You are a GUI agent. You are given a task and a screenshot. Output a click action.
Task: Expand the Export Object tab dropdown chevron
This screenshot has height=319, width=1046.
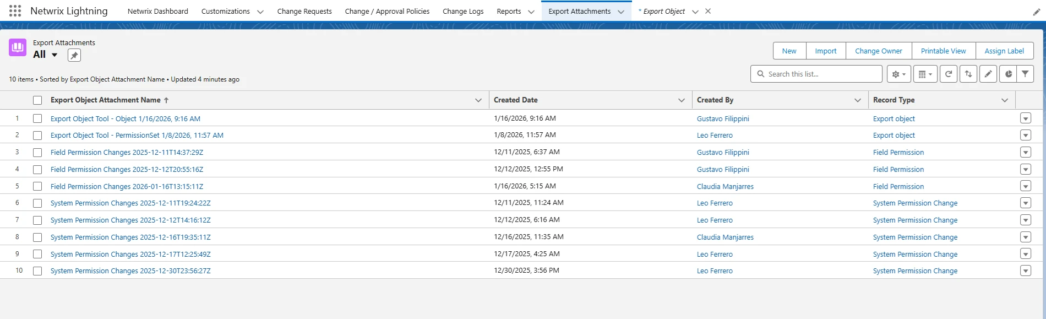(x=695, y=12)
